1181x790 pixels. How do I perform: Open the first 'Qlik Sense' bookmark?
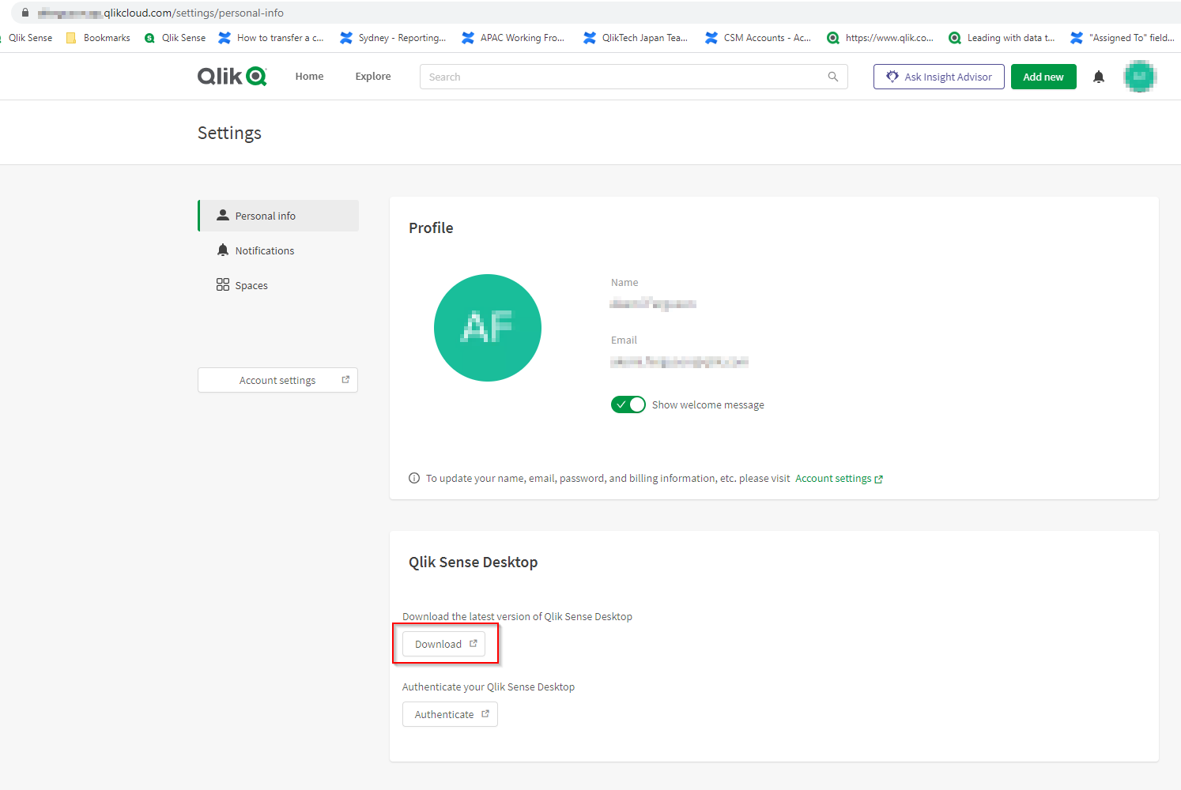[28, 38]
